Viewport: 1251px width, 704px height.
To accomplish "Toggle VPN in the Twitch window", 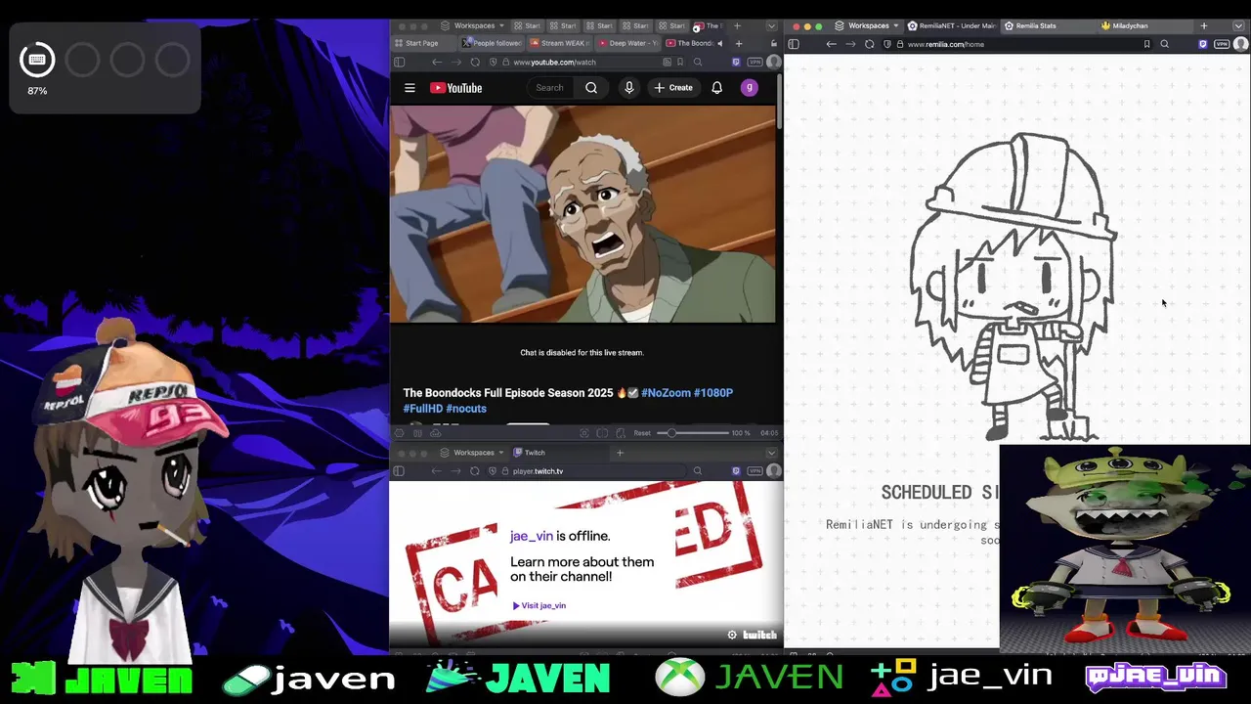I will tap(755, 471).
